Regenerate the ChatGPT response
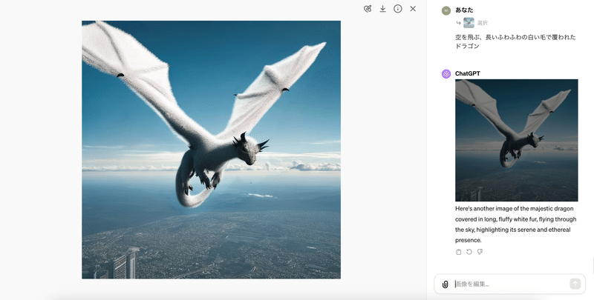The width and height of the screenshot is (594, 300). click(x=469, y=252)
